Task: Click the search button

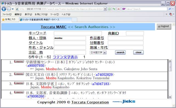Action: [x=120, y=52]
